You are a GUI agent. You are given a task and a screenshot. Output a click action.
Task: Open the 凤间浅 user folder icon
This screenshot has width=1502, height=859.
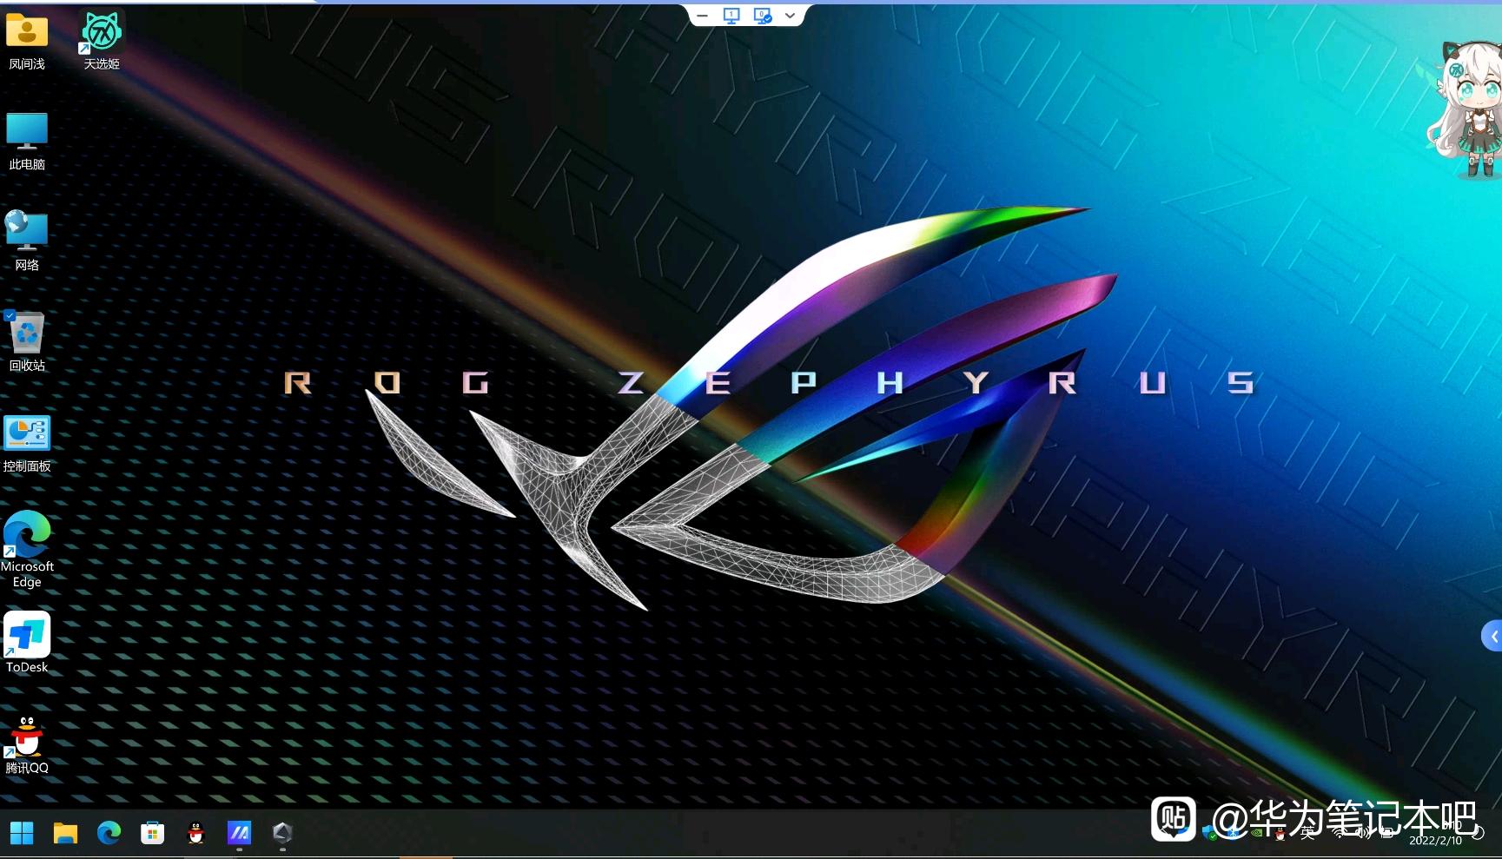tap(27, 41)
